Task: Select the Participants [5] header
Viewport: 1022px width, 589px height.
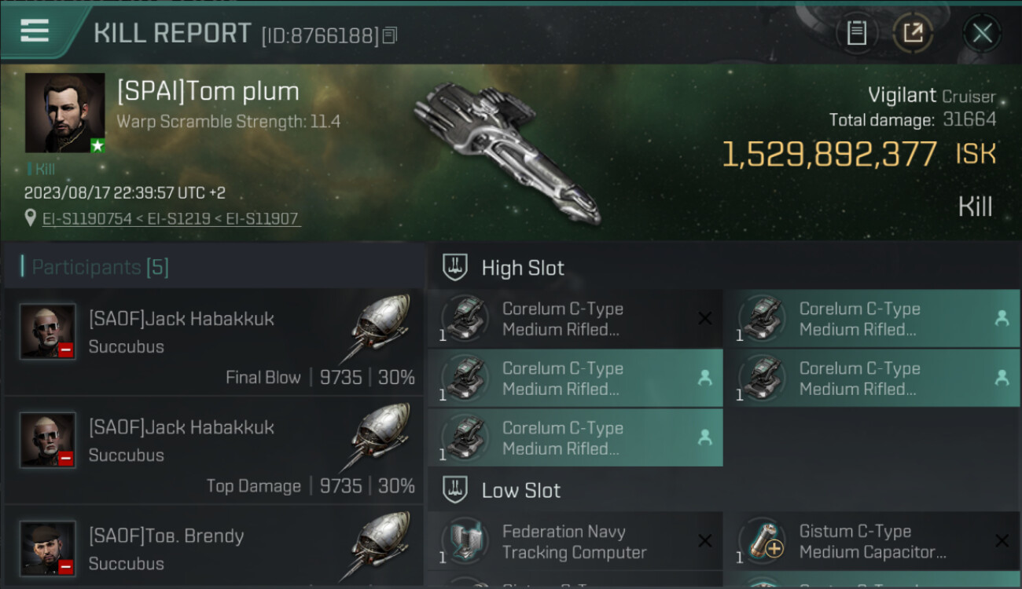Action: click(x=100, y=267)
